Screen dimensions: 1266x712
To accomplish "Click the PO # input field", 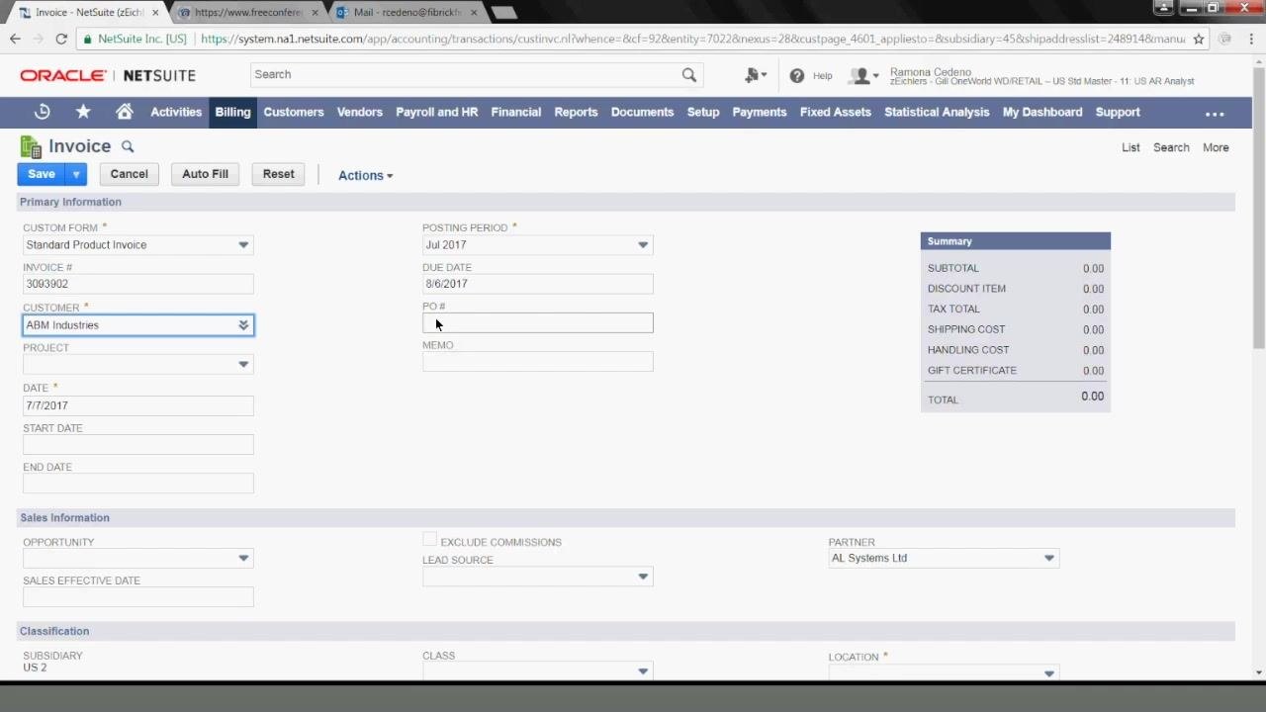I will [538, 323].
